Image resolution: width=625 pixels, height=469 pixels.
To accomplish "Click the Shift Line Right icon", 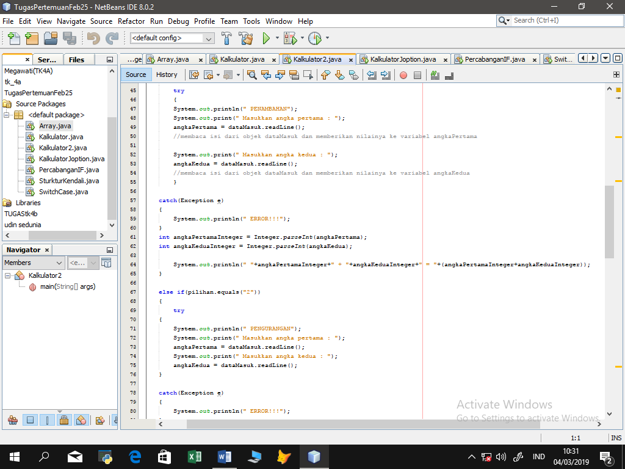I will click(x=386, y=75).
